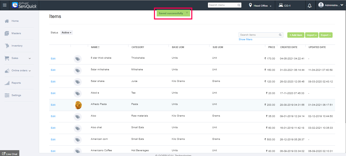The width and height of the screenshot is (346, 156).
Task: Click the GoFrugal ServQuick logo
Action: point(24,5)
